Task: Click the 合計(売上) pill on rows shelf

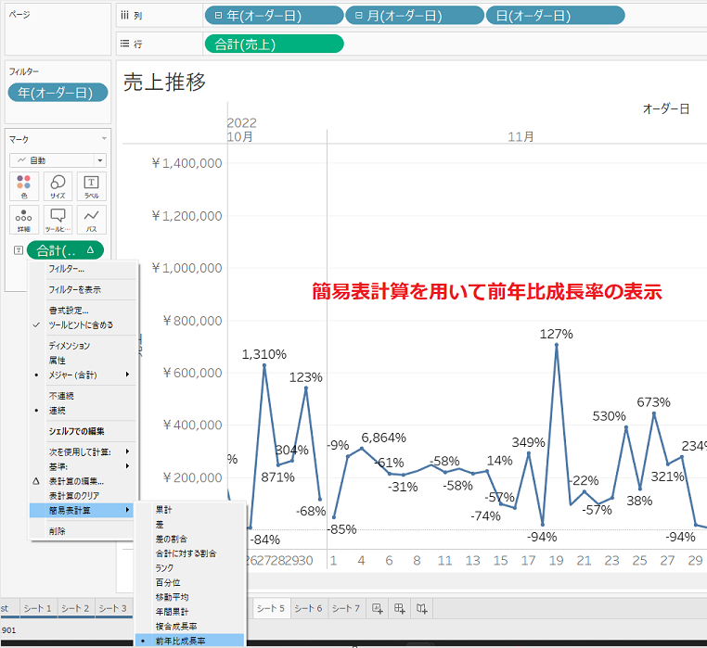Action: [274, 44]
